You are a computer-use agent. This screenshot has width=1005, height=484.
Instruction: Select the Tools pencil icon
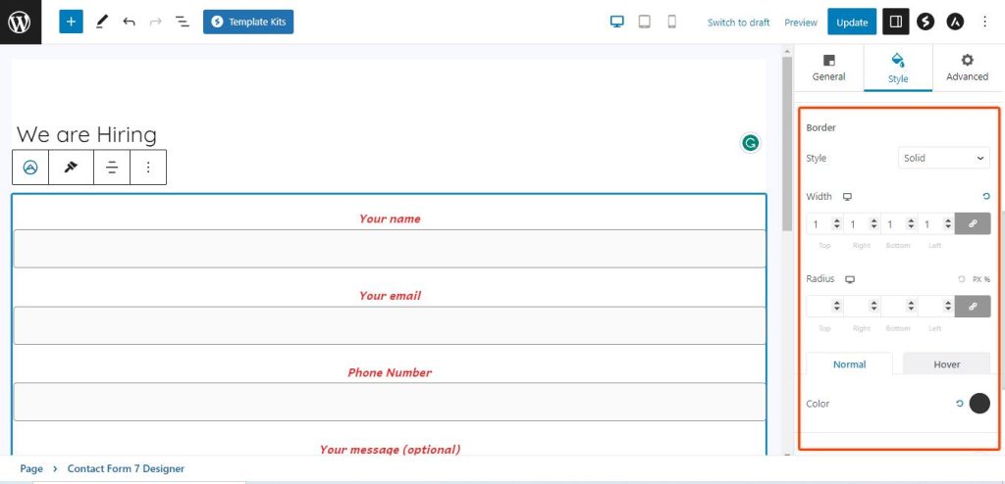[x=102, y=22]
